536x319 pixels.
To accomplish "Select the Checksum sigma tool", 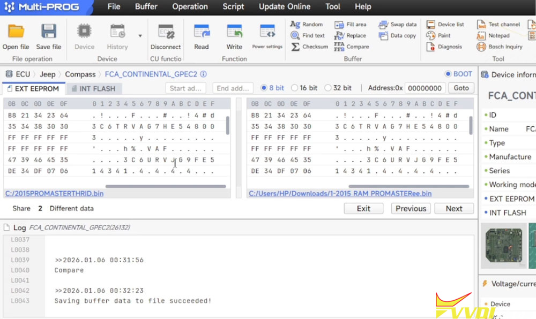I will pos(295,47).
